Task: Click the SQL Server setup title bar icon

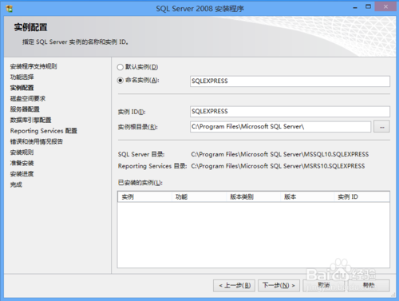Action: 10,9
